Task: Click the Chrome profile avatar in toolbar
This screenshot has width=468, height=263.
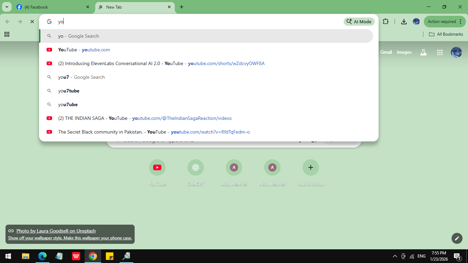Action: pyautogui.click(x=416, y=22)
